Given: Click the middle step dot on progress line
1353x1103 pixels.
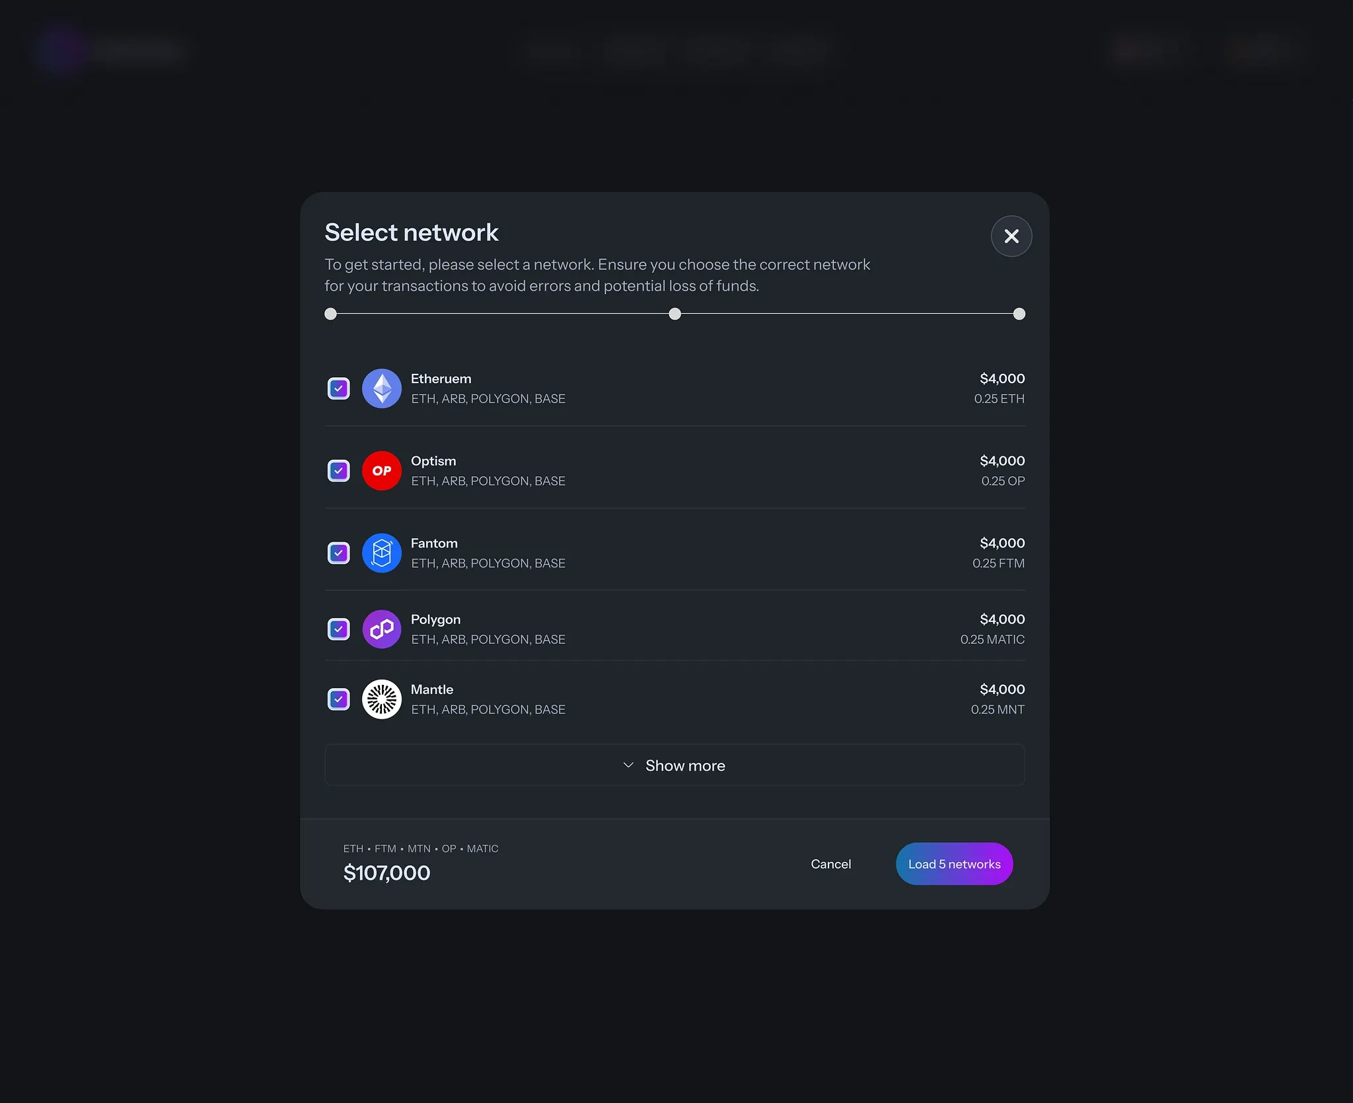Looking at the screenshot, I should pyautogui.click(x=675, y=314).
